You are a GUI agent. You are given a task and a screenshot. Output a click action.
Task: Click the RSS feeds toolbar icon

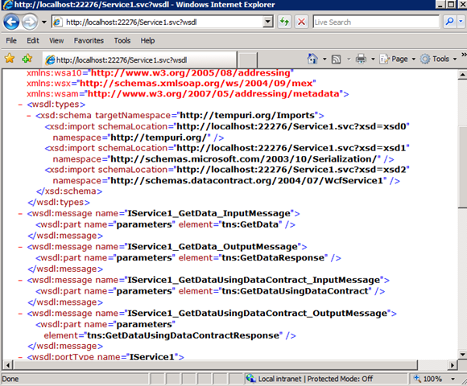tap(336, 60)
